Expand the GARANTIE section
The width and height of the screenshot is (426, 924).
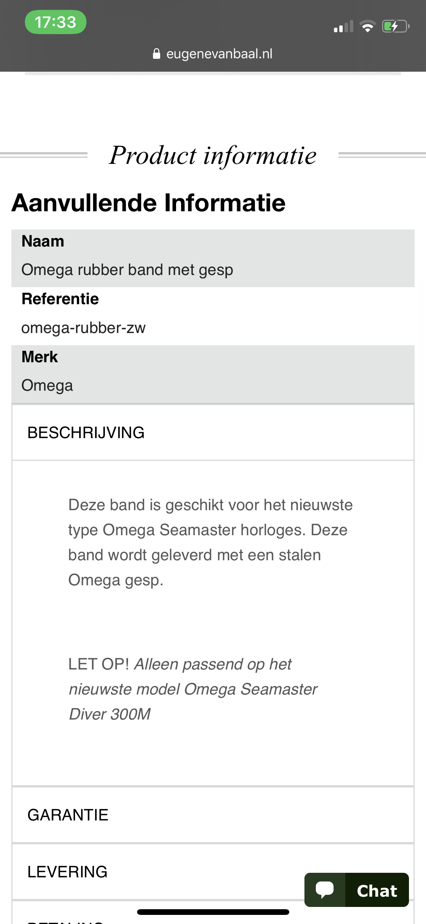213,815
